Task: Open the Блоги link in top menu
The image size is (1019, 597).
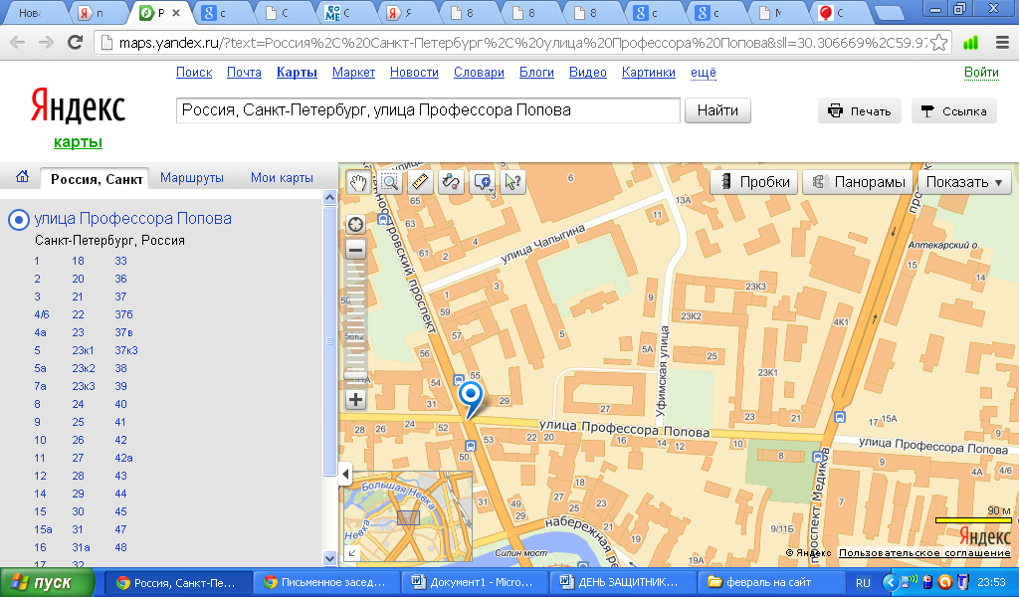Action: pos(536,72)
